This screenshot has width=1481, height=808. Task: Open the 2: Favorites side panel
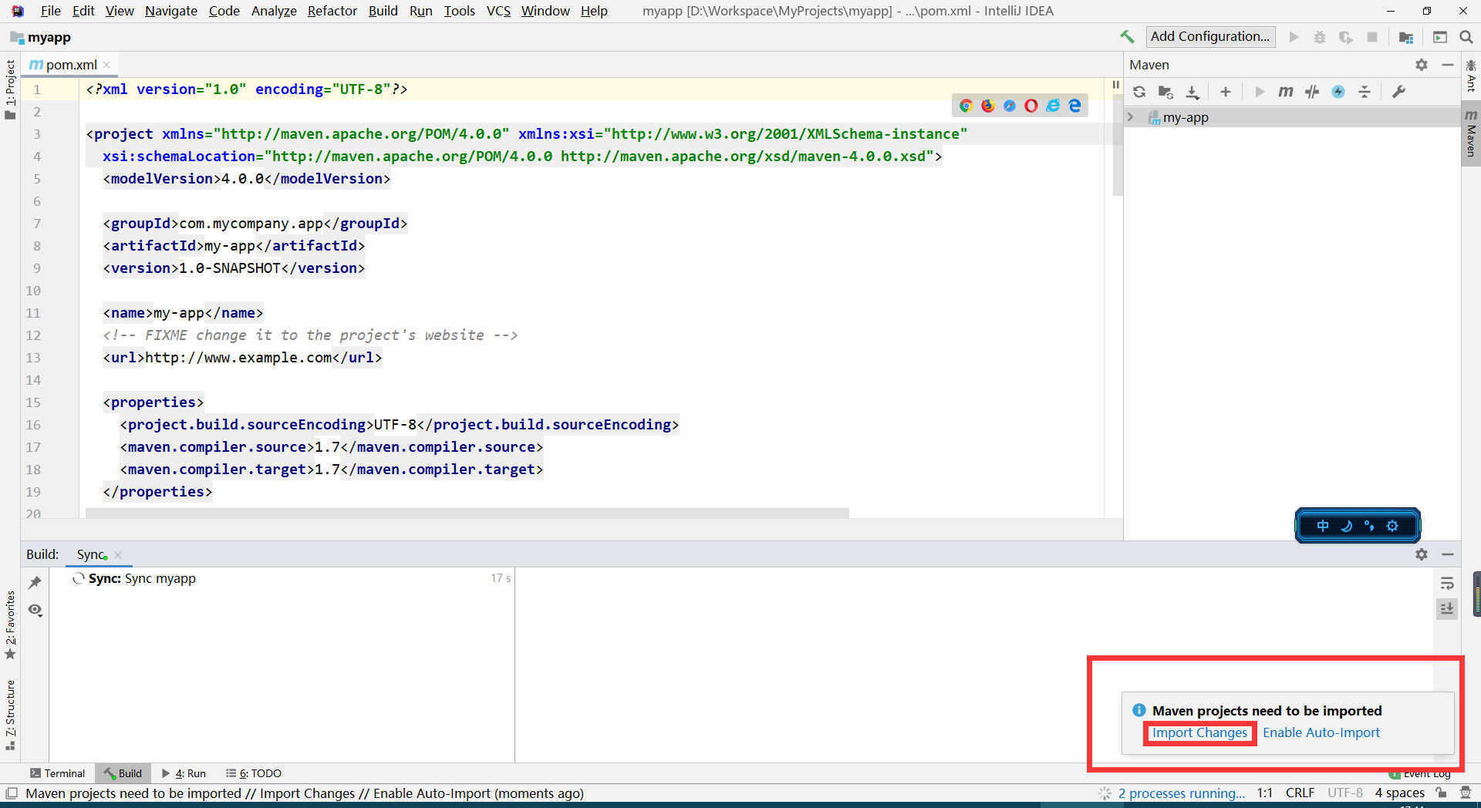pyautogui.click(x=10, y=625)
